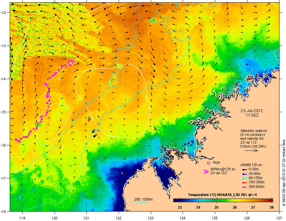Screen dimensions: 286x221
Task: Click latitude axis label -16
Action: tap(4, 145)
